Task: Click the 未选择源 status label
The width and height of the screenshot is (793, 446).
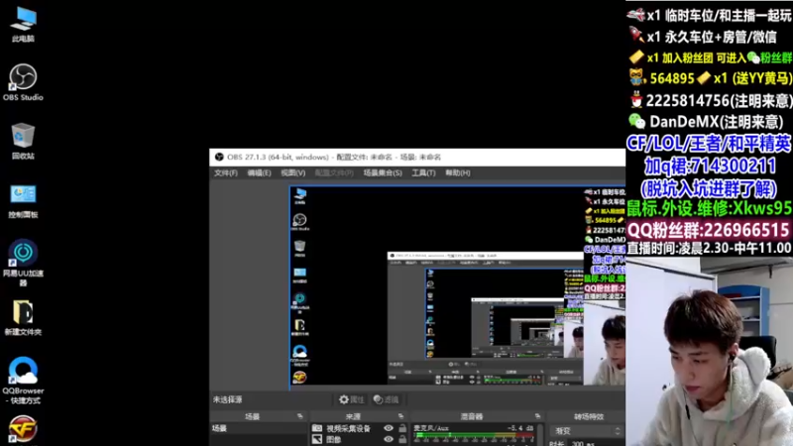Action: (x=228, y=399)
